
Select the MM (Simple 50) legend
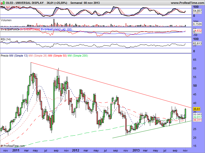pos(57,56)
